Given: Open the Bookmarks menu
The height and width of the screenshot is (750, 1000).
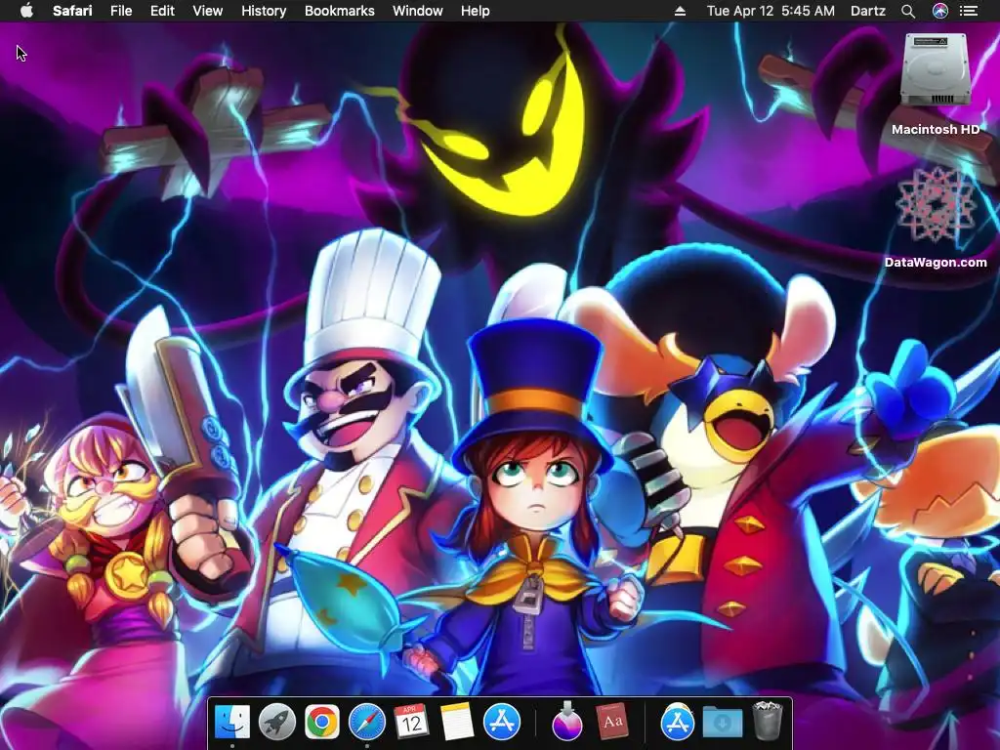Looking at the screenshot, I should point(339,11).
